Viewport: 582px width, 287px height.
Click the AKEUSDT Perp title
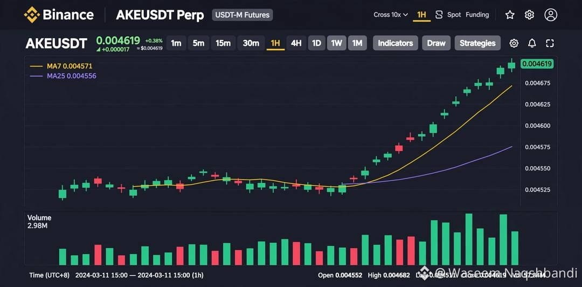click(x=160, y=15)
